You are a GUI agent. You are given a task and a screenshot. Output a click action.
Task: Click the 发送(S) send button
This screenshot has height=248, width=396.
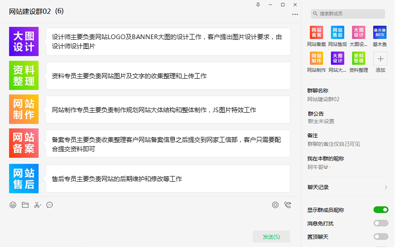point(271,237)
